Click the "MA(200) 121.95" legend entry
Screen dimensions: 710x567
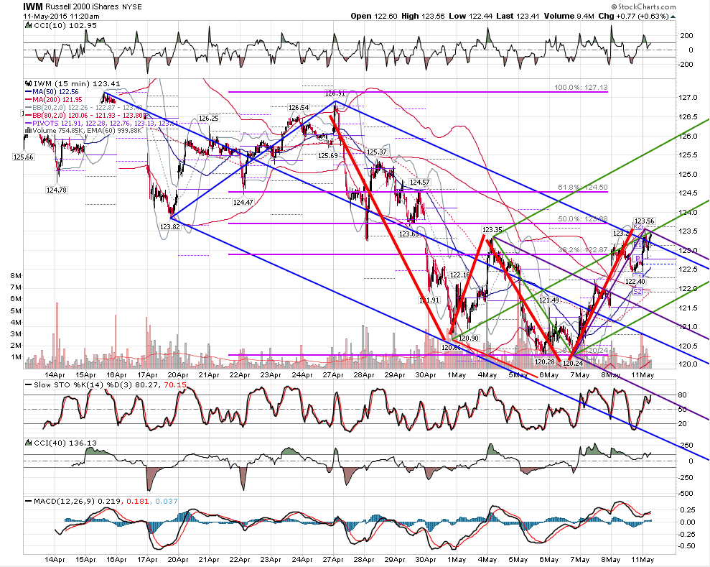pyautogui.click(x=57, y=100)
